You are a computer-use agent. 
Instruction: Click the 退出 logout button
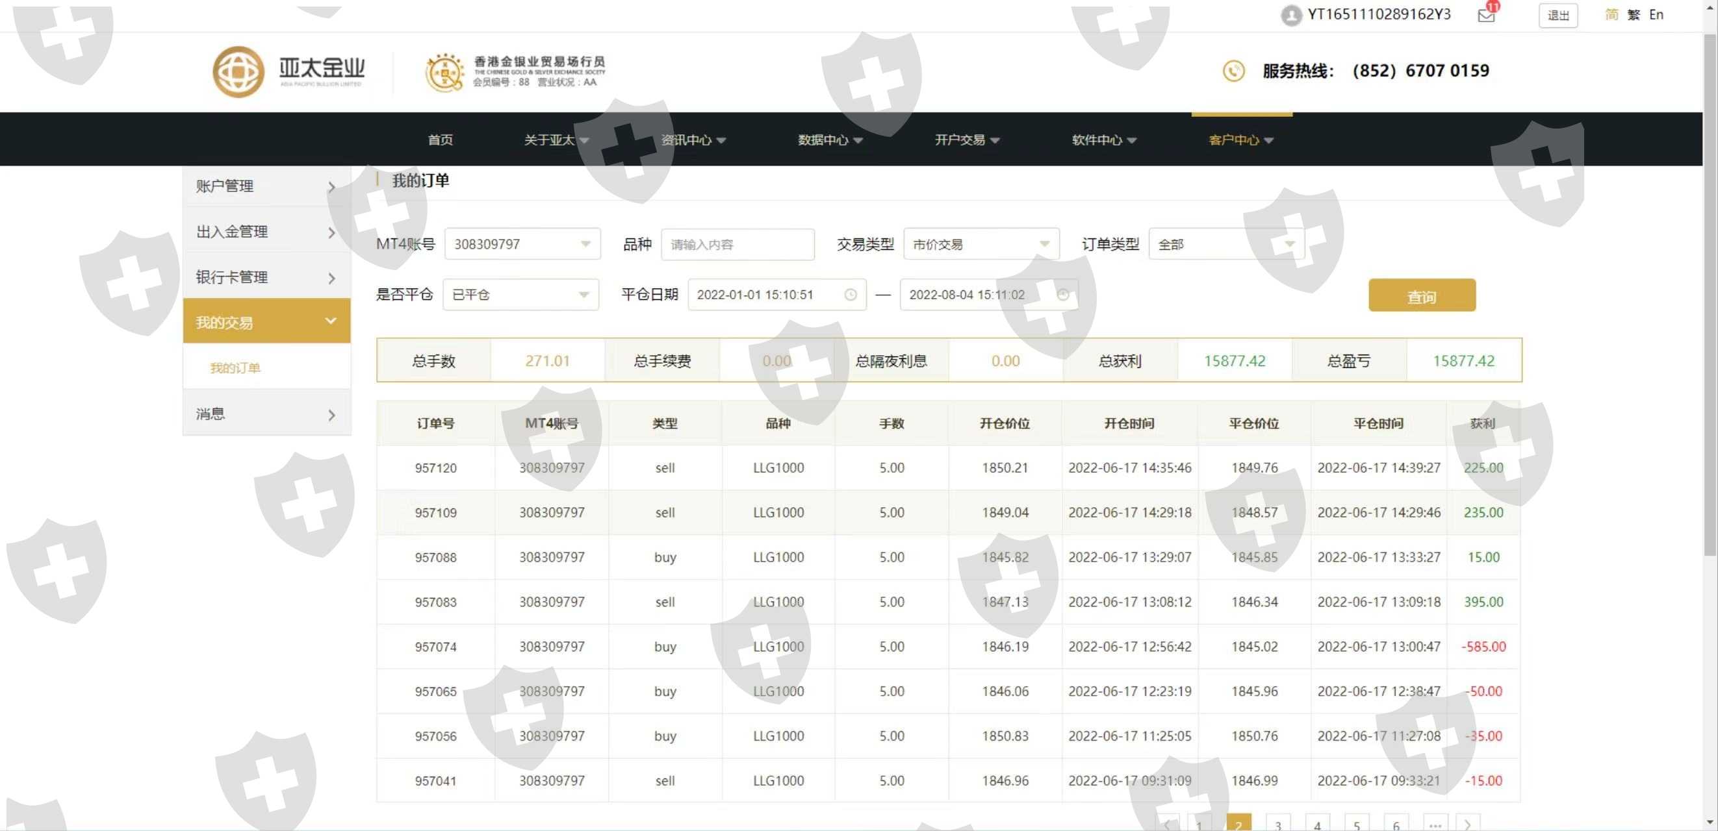click(x=1558, y=16)
